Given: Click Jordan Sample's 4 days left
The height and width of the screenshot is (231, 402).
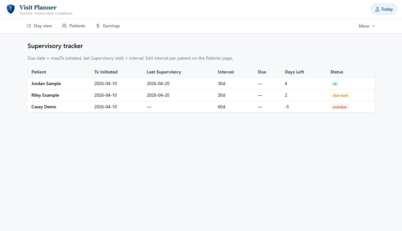Looking at the screenshot, I should 286,83.
